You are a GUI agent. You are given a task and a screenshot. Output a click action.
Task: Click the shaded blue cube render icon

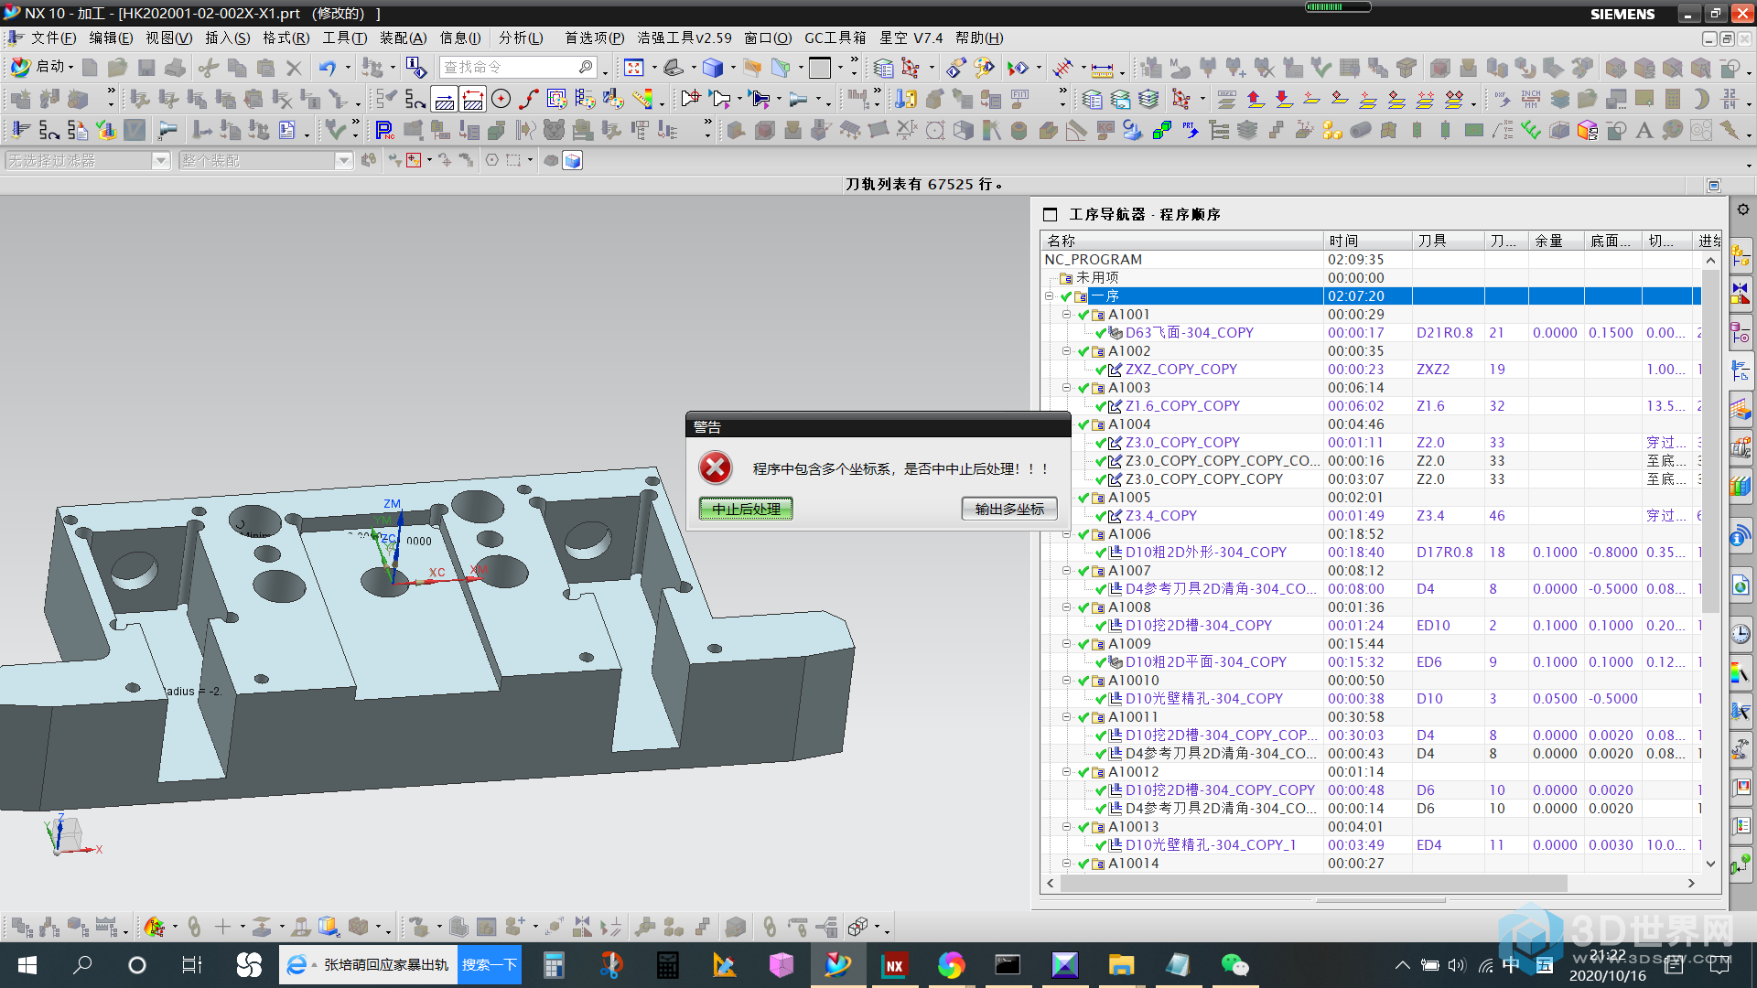point(713,67)
